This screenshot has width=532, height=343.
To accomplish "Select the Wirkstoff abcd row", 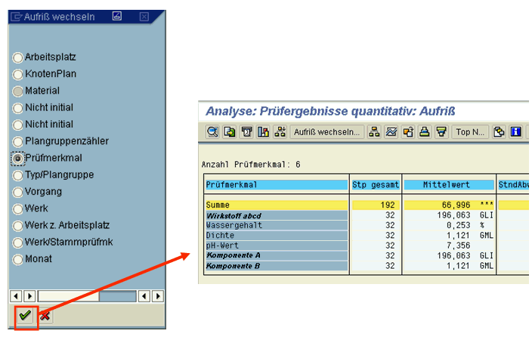I will coord(277,215).
